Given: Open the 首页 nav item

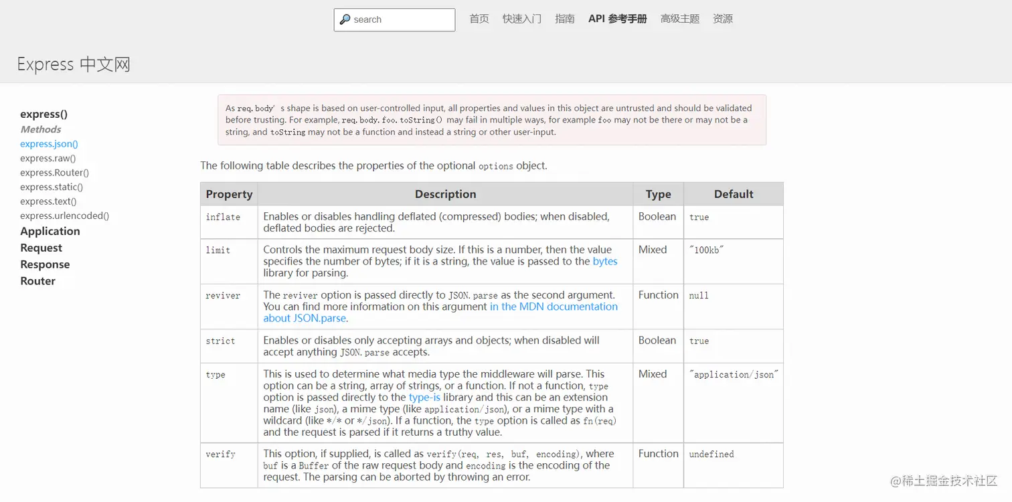Looking at the screenshot, I should click(x=479, y=19).
